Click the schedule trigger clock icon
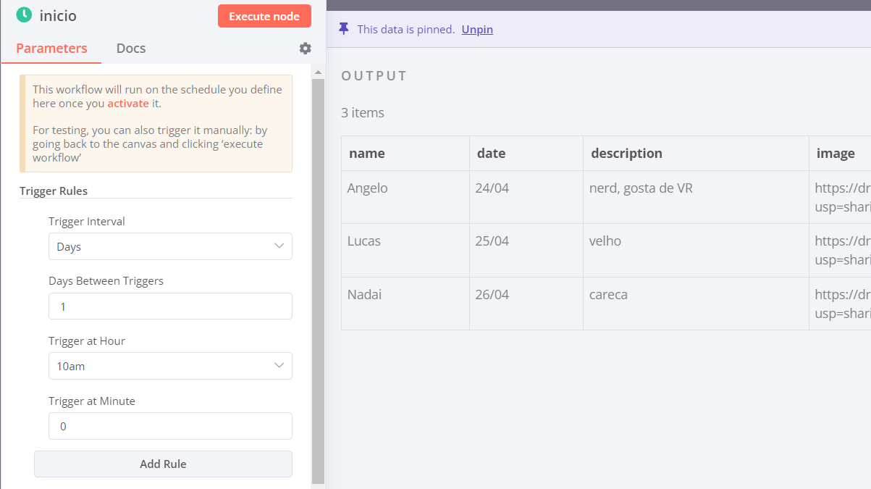 [24, 15]
